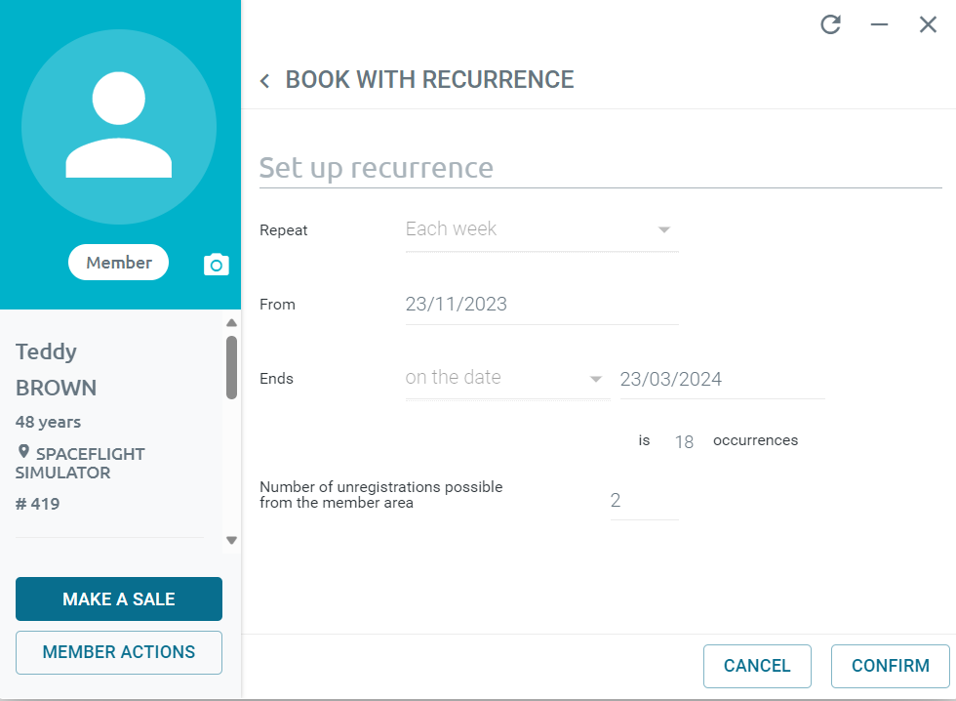956x701 pixels.
Task: Confirm the recurrence booking
Action: [890, 666]
